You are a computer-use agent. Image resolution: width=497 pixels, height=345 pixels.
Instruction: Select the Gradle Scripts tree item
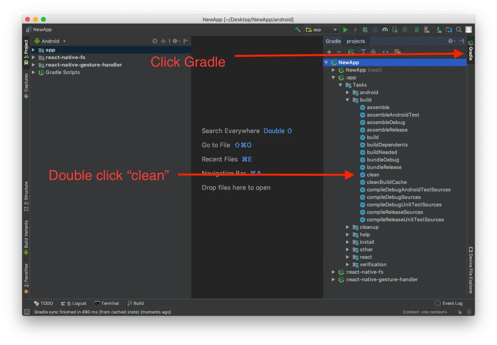point(63,72)
